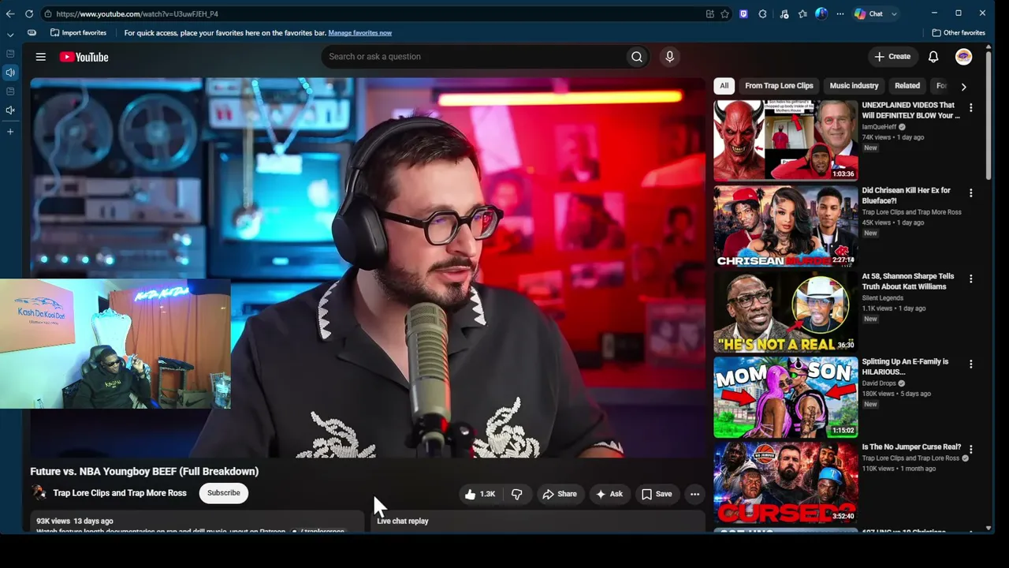
Task: Click the Ask button under the video
Action: click(609, 494)
